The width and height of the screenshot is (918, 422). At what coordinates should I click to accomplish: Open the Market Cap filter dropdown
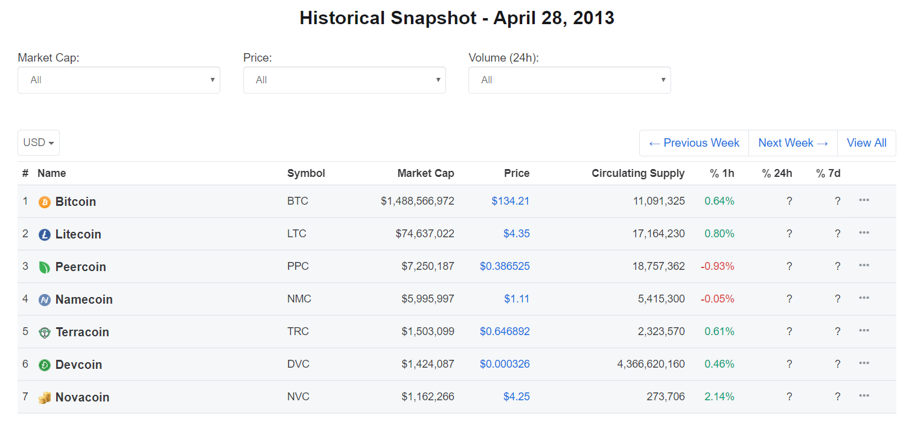coord(119,80)
